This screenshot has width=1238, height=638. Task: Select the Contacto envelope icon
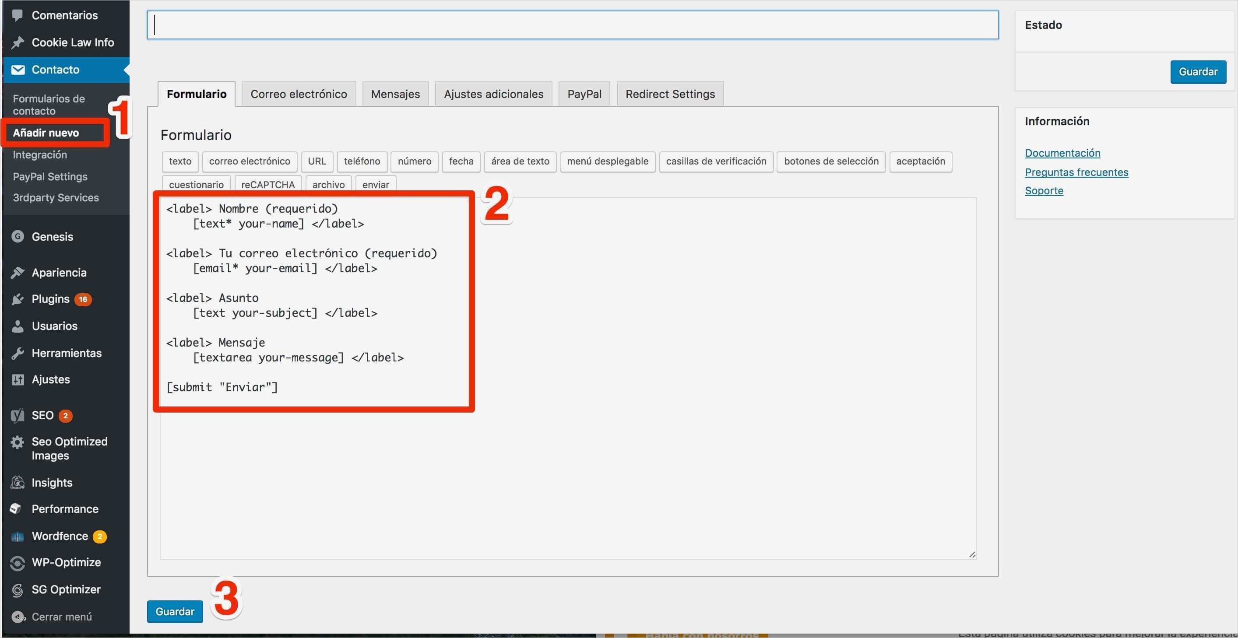point(18,70)
